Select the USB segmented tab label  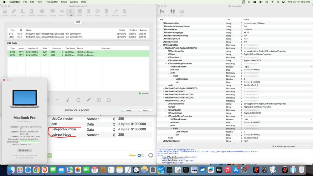point(78,22)
